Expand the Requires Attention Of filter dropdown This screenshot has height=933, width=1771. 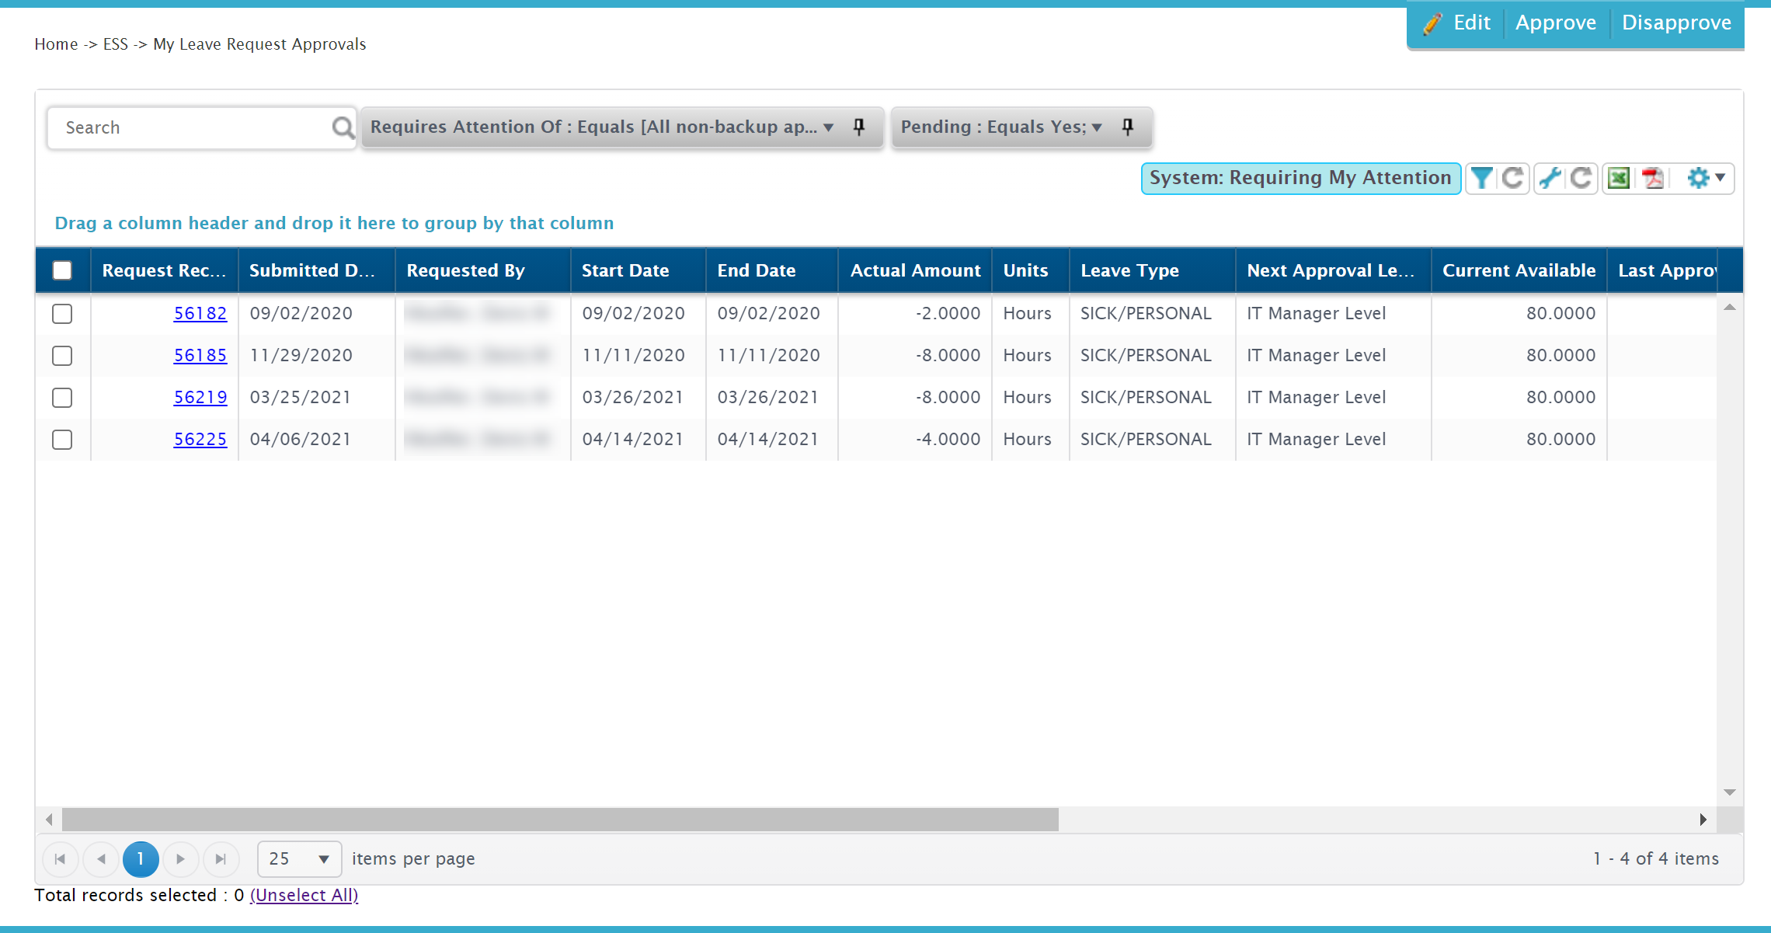pyautogui.click(x=829, y=127)
